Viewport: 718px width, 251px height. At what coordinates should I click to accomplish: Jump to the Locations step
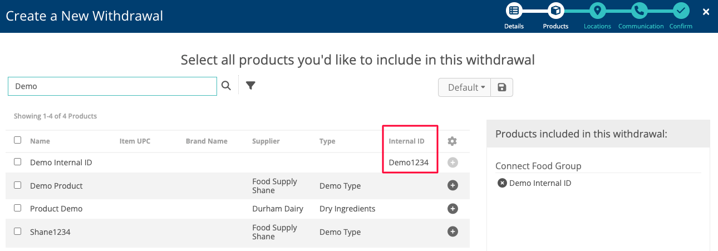click(597, 11)
